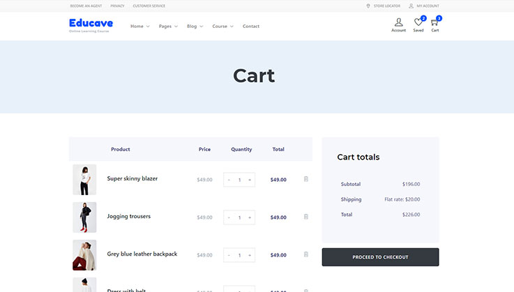
Task: Open the Saved wishlist heart icon
Action: click(418, 23)
